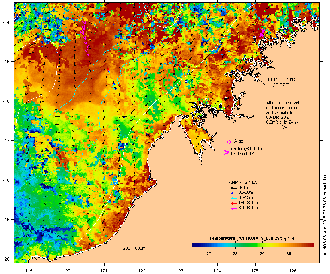Click the time label 20:32Z
This screenshot has width=330, height=274.
[281, 85]
